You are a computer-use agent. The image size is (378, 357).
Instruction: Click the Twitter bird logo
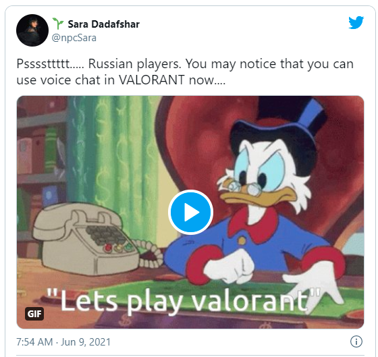click(x=356, y=22)
